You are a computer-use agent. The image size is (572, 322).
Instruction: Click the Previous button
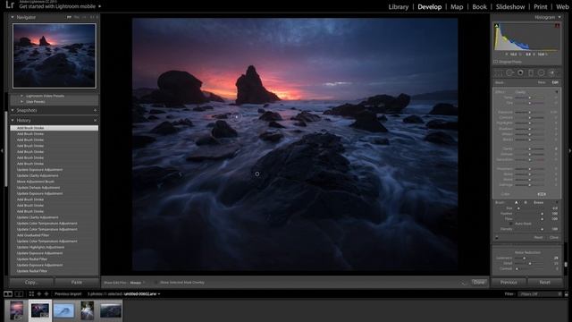[509, 283]
